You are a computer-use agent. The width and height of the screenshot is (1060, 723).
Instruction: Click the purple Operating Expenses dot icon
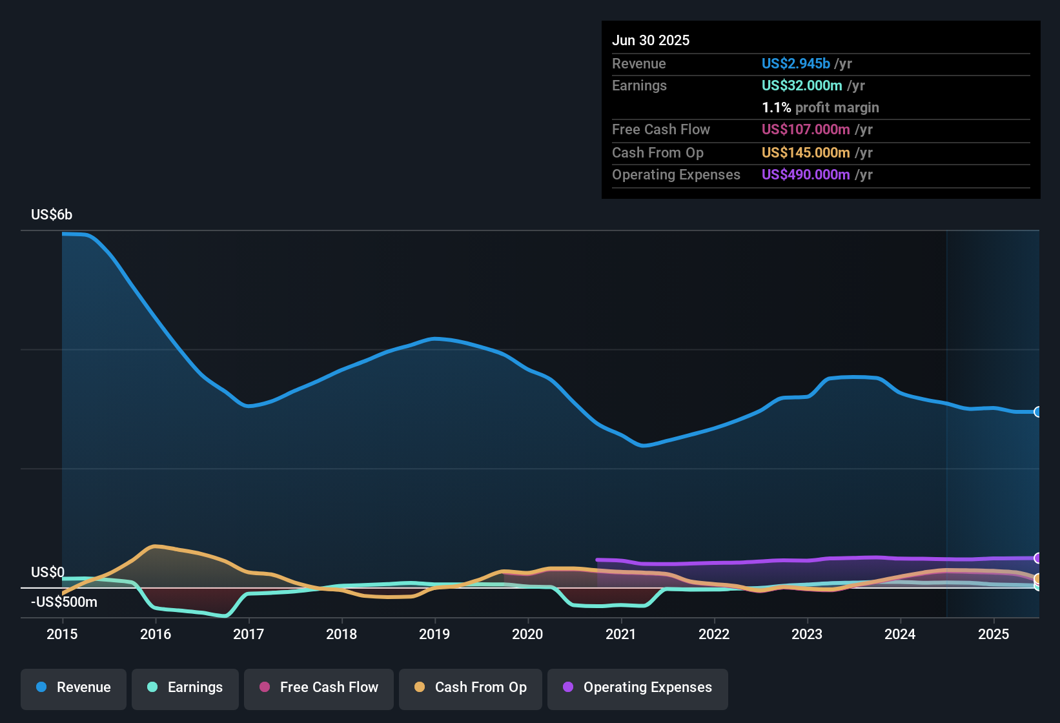click(568, 687)
